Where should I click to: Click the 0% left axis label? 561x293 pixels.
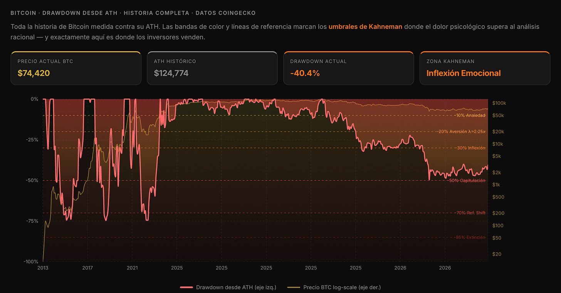pyautogui.click(x=35, y=99)
